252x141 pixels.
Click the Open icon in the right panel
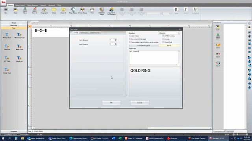coord(218,27)
